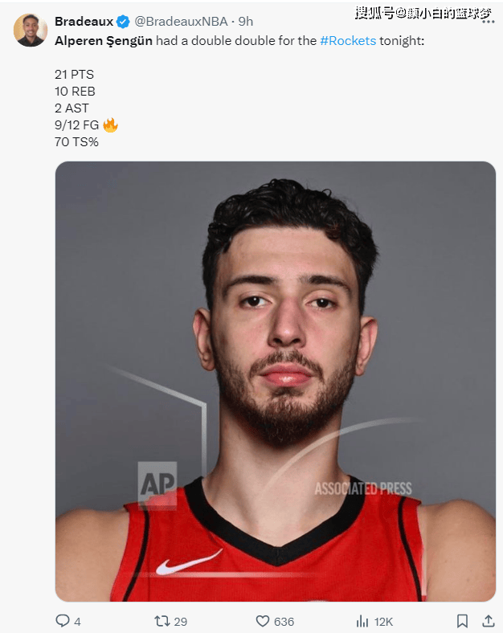View tweet analytics bar chart icon
This screenshot has width=503, height=633.
coord(362,621)
